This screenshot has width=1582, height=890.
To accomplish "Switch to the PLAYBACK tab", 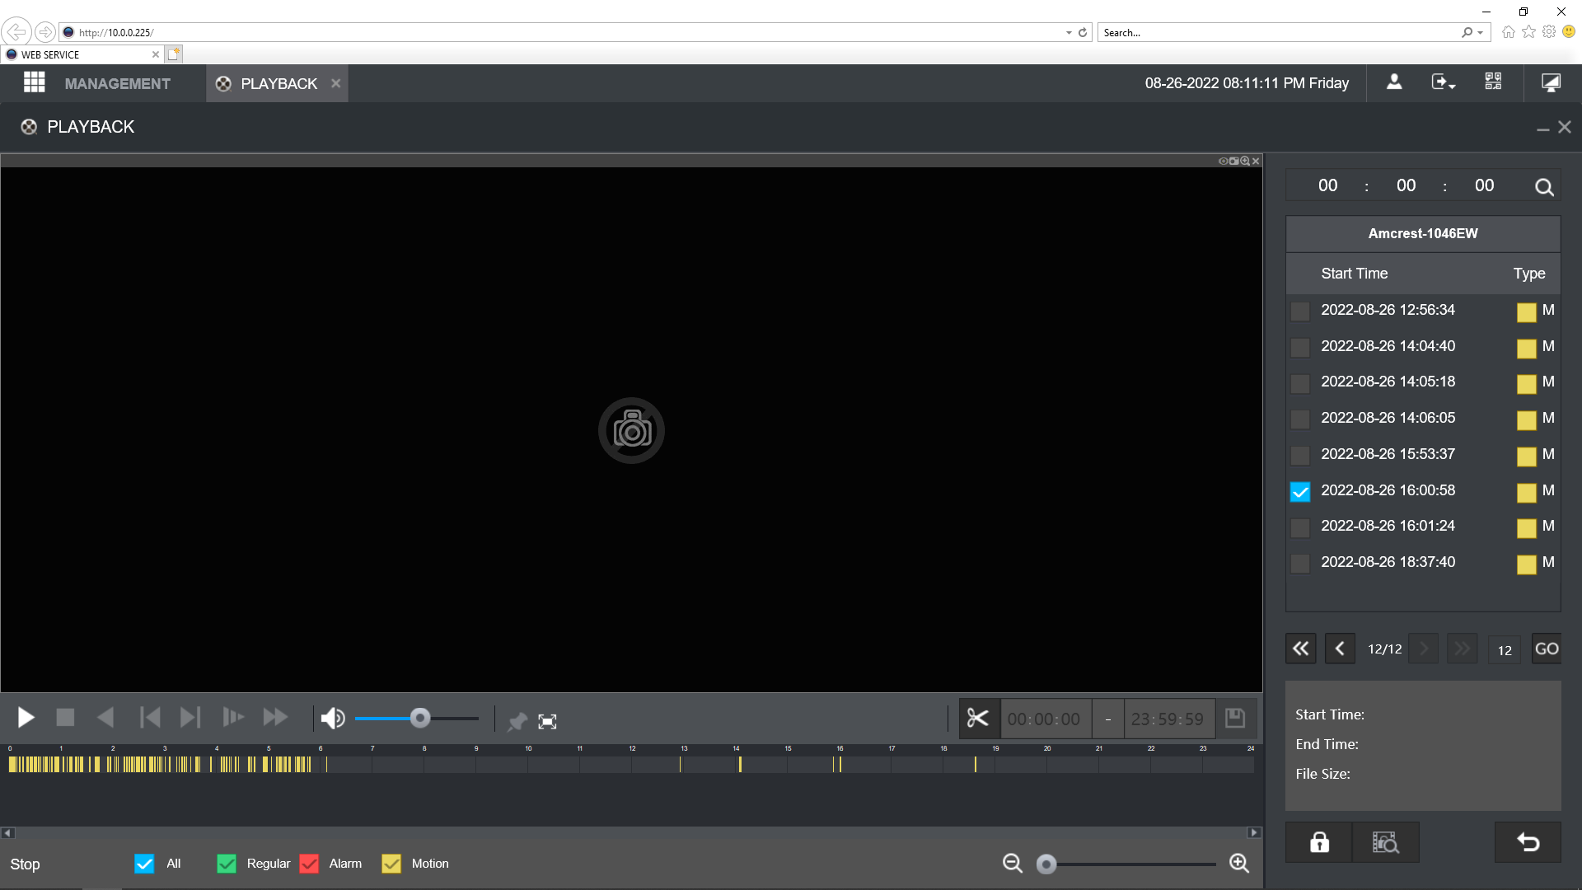I will pyautogui.click(x=278, y=84).
